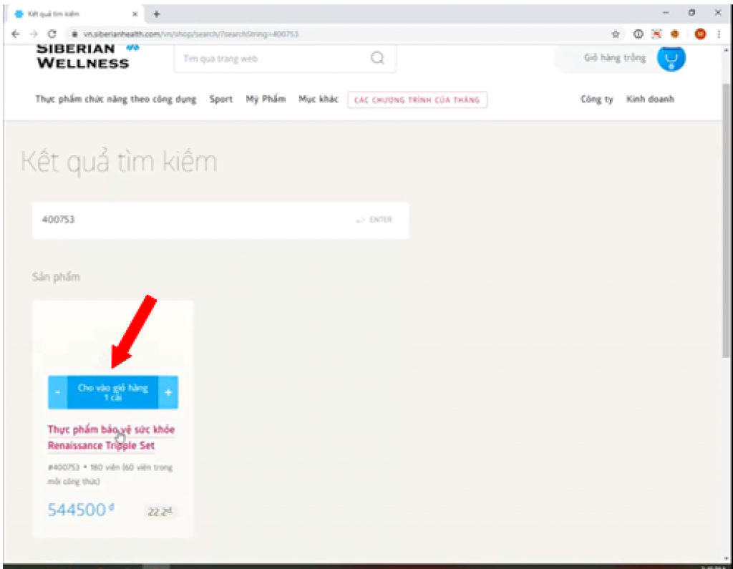
Task: Open Thực phẩm chức năng theo công dụng menu
Action: [x=115, y=99]
